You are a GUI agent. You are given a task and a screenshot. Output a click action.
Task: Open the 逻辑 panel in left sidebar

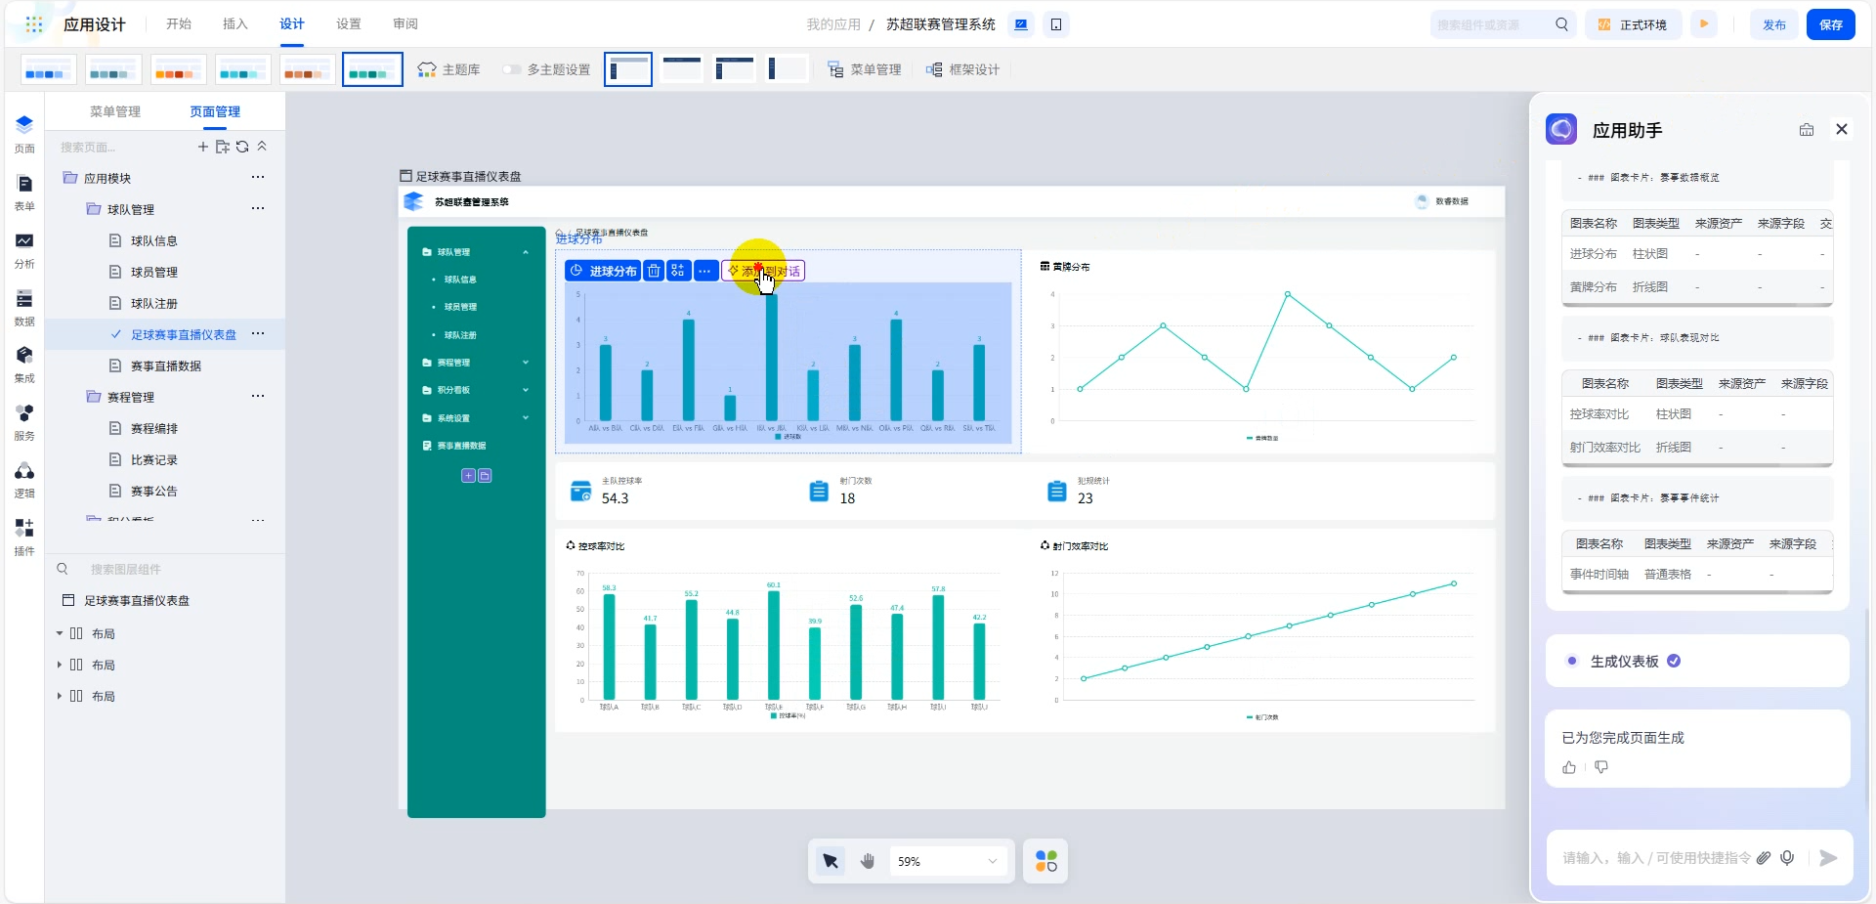pos(24,479)
